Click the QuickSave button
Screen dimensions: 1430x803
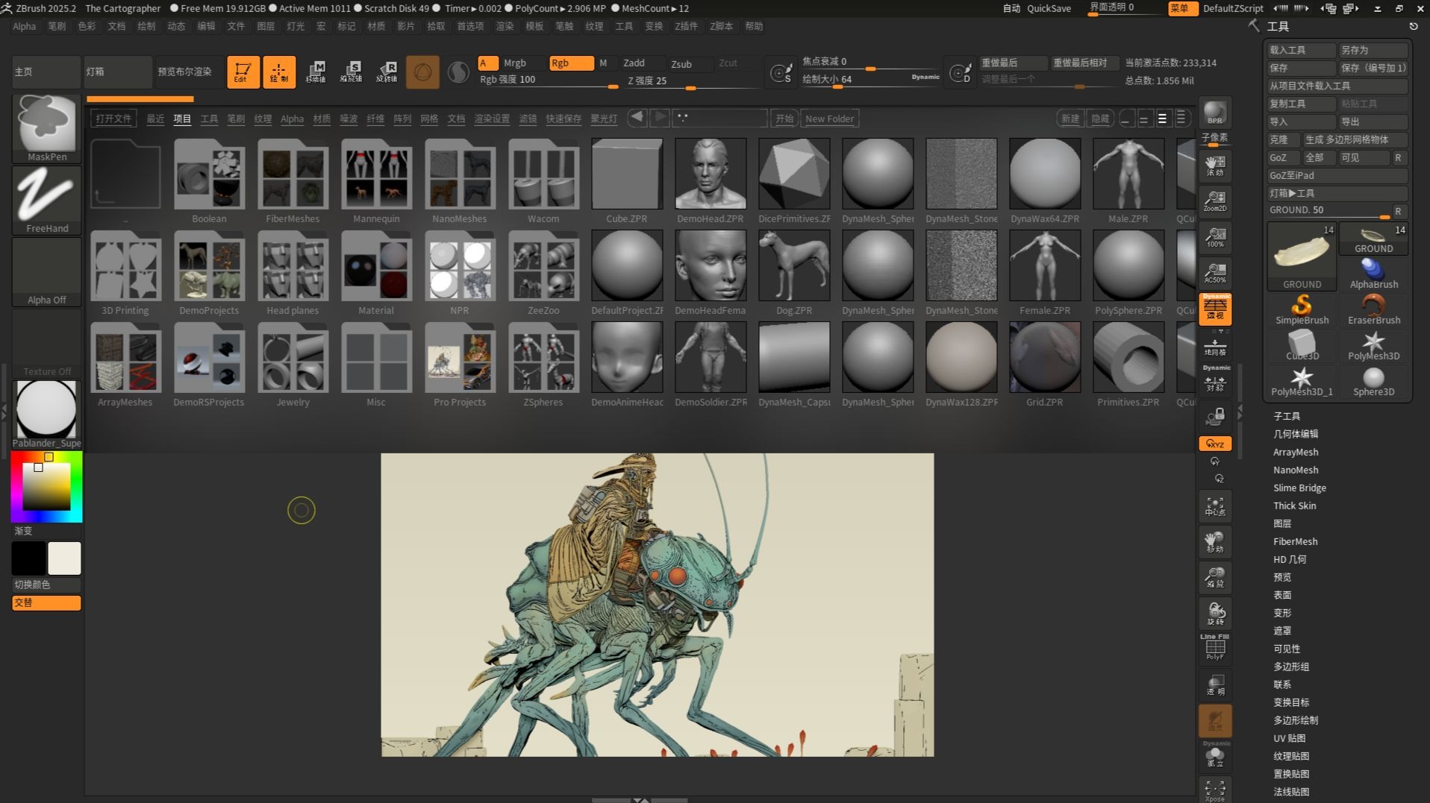coord(1049,8)
